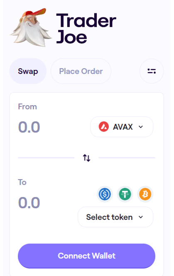174x276 pixels.
Task: Click the Trader Joe wordmark
Action: pos(86,29)
